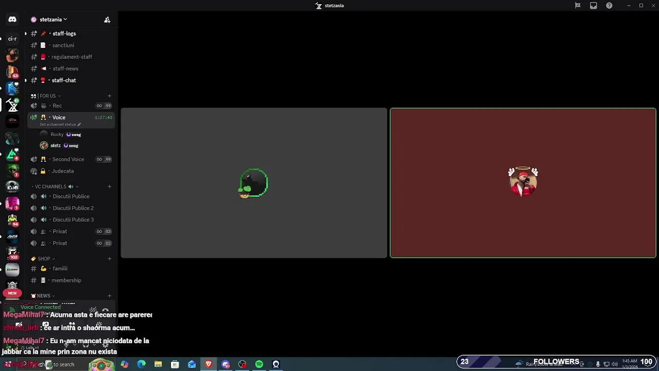This screenshot has width=659, height=371.
Task: Add a channel to VC CHANNELS category
Action: pyautogui.click(x=109, y=187)
